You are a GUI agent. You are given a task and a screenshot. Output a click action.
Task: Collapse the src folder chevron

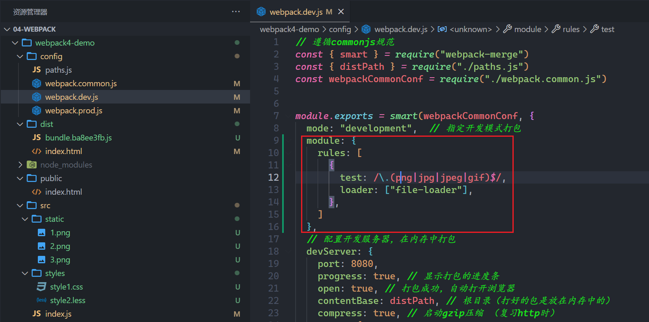pos(20,205)
